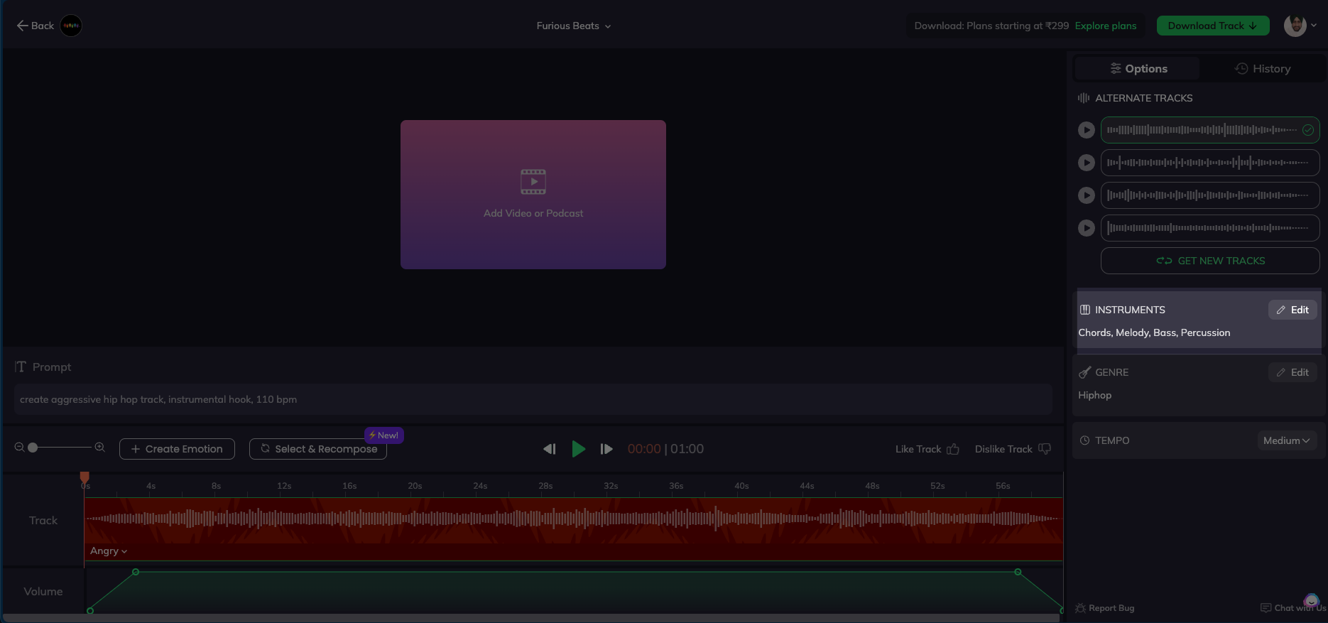Image resolution: width=1328 pixels, height=623 pixels.
Task: Expand the Angry emotion dropdown
Action: [x=109, y=551]
